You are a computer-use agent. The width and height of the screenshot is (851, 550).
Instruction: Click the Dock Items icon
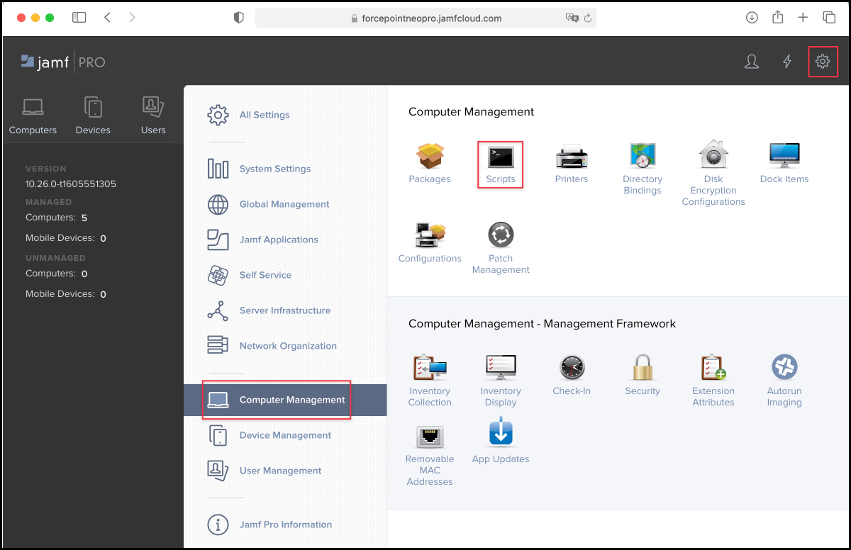pyautogui.click(x=784, y=157)
